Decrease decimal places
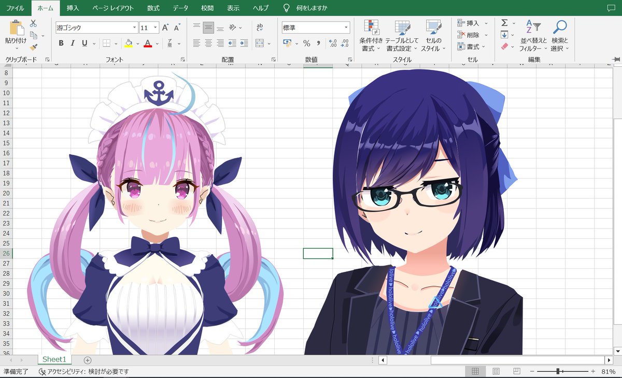This screenshot has height=378, width=622. (x=345, y=43)
